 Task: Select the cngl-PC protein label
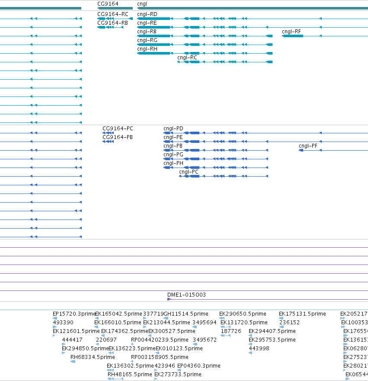[x=189, y=171]
